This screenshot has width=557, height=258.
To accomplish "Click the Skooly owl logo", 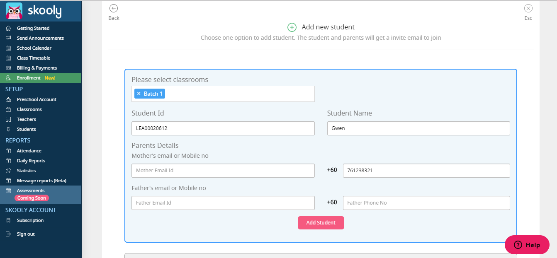I will pyautogui.click(x=14, y=11).
